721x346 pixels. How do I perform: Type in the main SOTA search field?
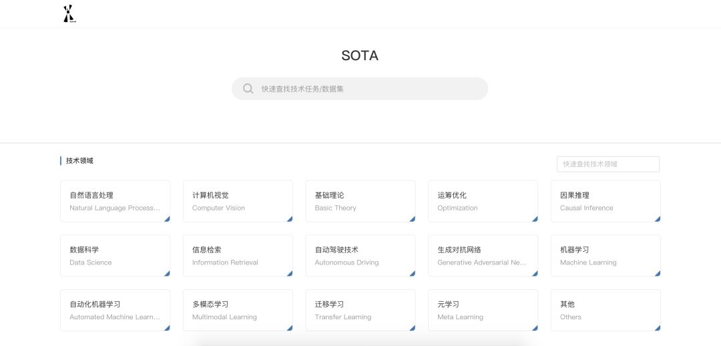367,89
